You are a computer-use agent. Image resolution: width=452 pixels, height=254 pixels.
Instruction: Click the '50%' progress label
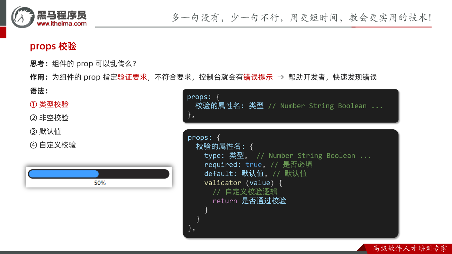tap(100, 183)
